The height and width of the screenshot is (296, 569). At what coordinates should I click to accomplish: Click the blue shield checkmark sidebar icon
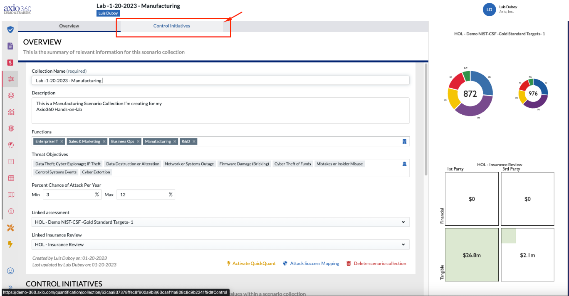11,30
